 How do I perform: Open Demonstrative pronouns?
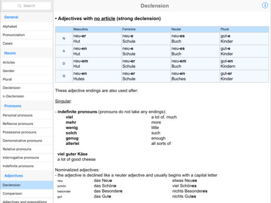(27, 141)
